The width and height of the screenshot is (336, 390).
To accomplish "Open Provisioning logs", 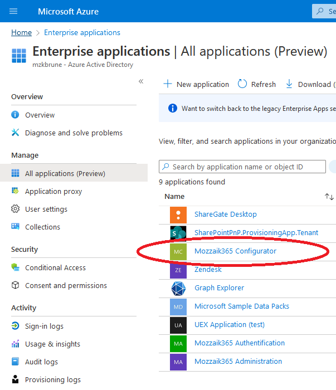I will coord(53,380).
